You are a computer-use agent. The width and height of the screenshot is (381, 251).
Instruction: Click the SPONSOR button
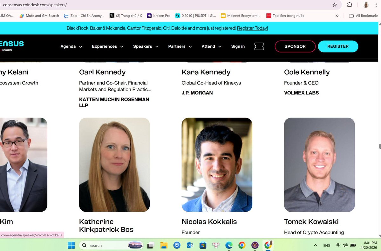[x=295, y=46]
